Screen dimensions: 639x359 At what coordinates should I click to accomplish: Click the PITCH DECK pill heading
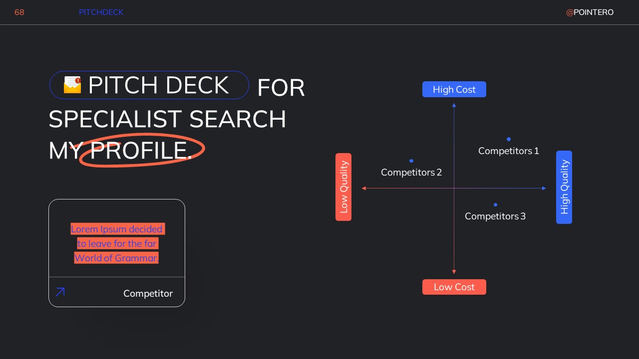tap(158, 85)
